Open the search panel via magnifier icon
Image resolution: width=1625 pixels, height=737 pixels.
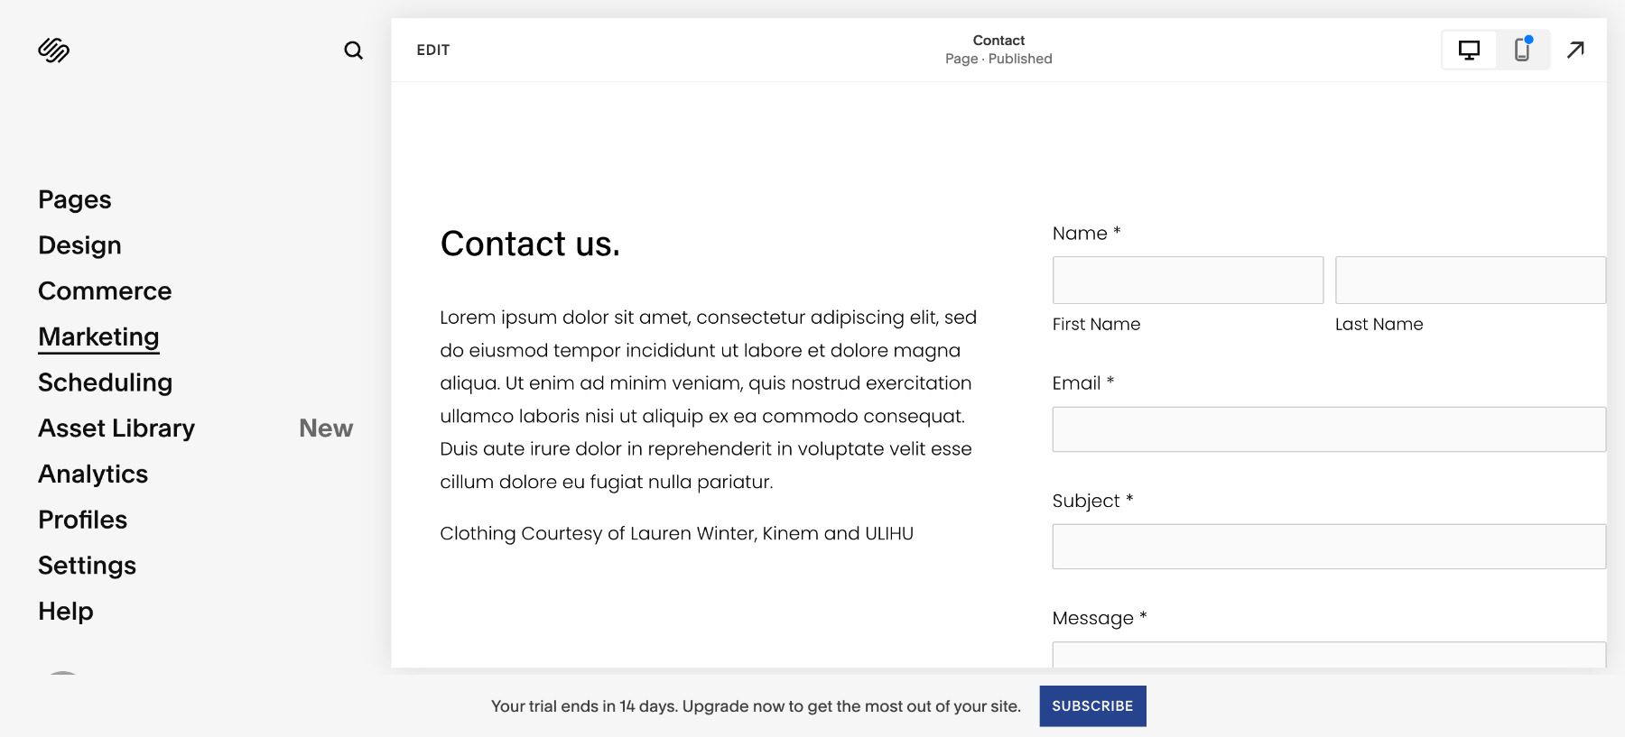pyautogui.click(x=354, y=51)
